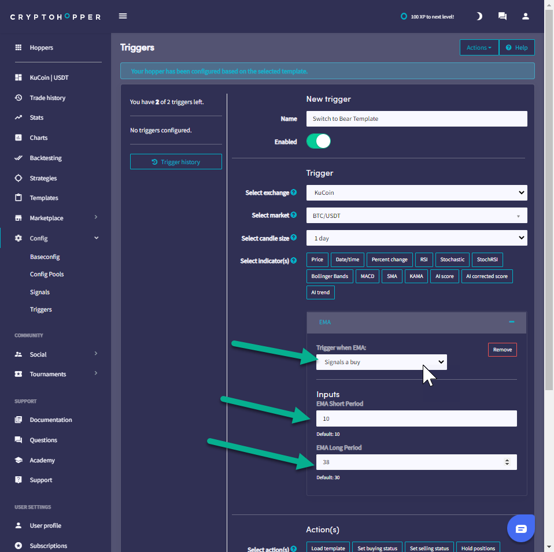Go to Baseconfig under Config
Image resolution: width=554 pixels, height=552 pixels.
pos(45,257)
